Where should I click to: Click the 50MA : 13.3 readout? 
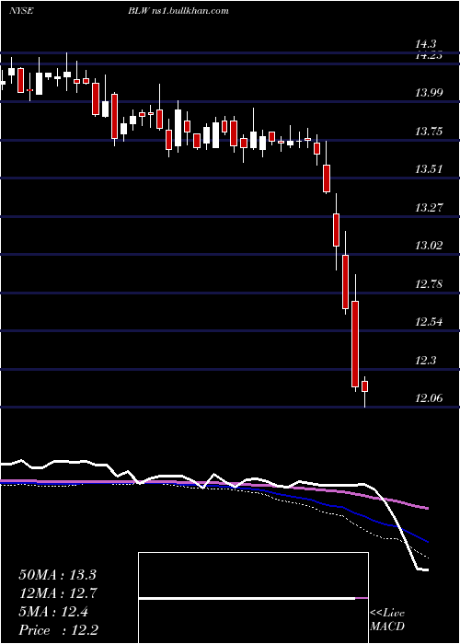pos(57,575)
